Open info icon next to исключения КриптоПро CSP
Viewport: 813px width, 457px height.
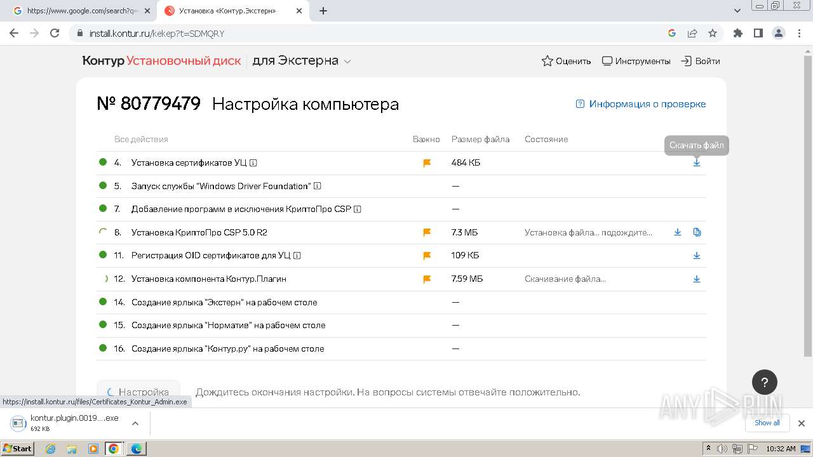tap(358, 209)
